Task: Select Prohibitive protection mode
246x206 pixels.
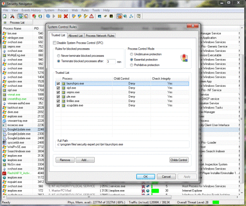Action: 132,65
